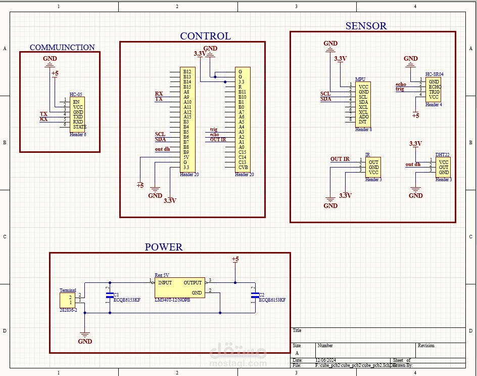Select capacitor C1 ECQE6153KF
This screenshot has width=477, height=376.
pos(109,296)
